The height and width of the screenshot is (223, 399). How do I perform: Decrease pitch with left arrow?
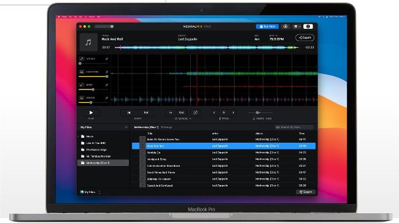[x=214, y=113]
